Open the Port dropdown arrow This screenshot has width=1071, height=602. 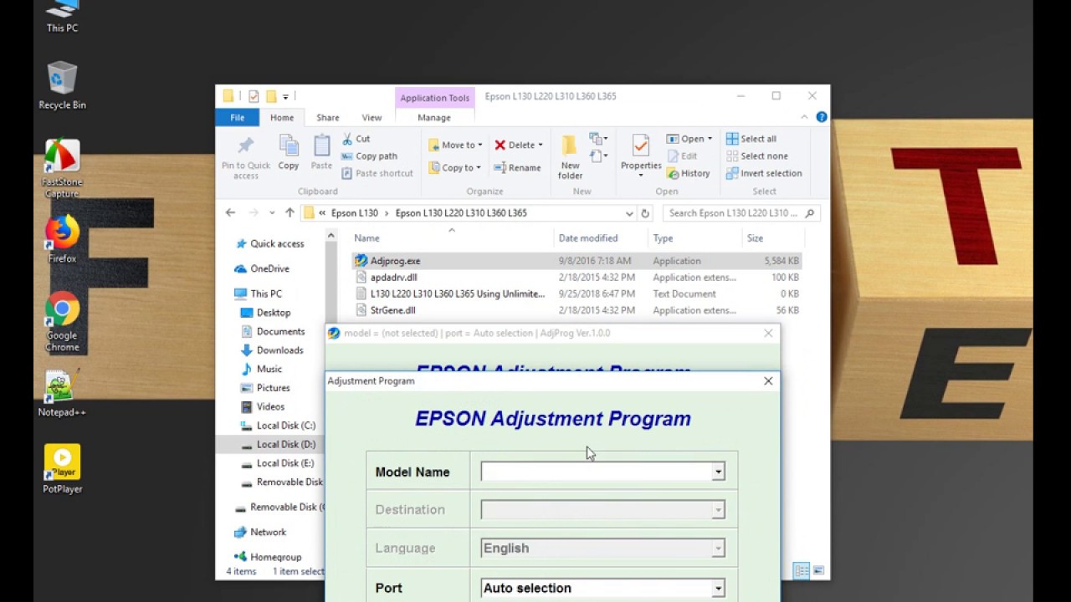718,589
